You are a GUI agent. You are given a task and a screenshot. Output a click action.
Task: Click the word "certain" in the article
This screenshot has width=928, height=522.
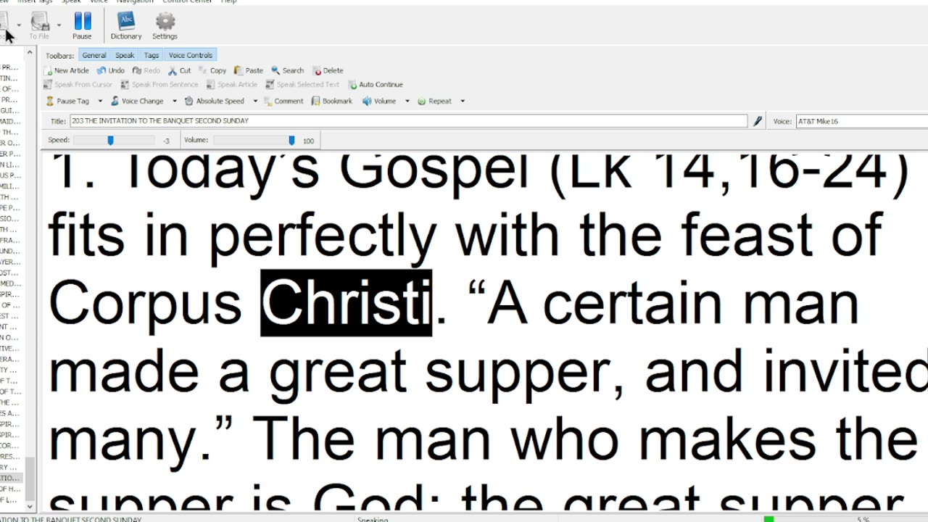point(635,303)
